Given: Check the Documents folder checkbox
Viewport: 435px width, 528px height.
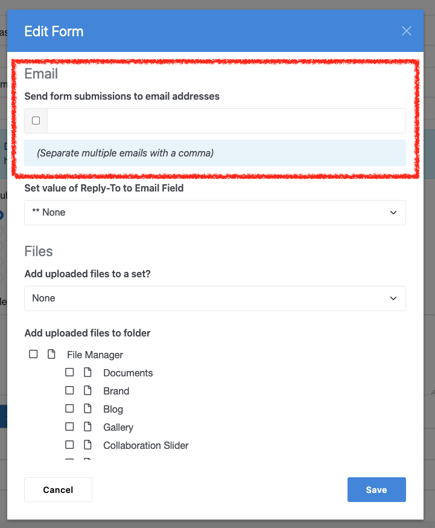Looking at the screenshot, I should coord(69,373).
